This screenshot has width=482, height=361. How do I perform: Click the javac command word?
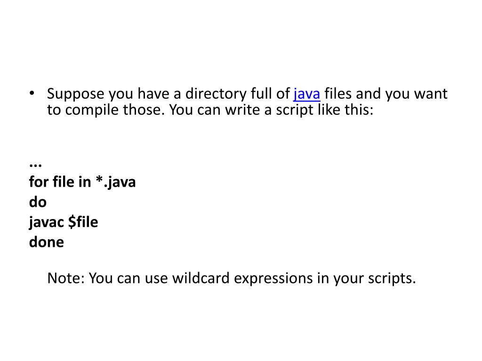pos(47,222)
